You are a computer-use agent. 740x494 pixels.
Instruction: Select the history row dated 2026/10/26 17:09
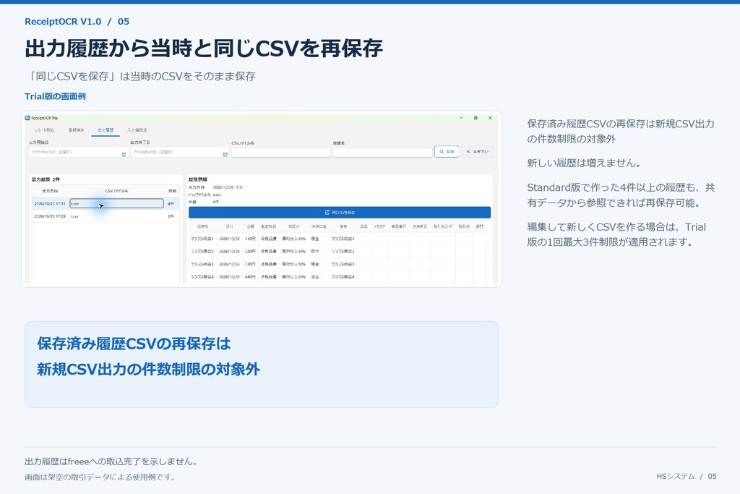[x=106, y=216]
